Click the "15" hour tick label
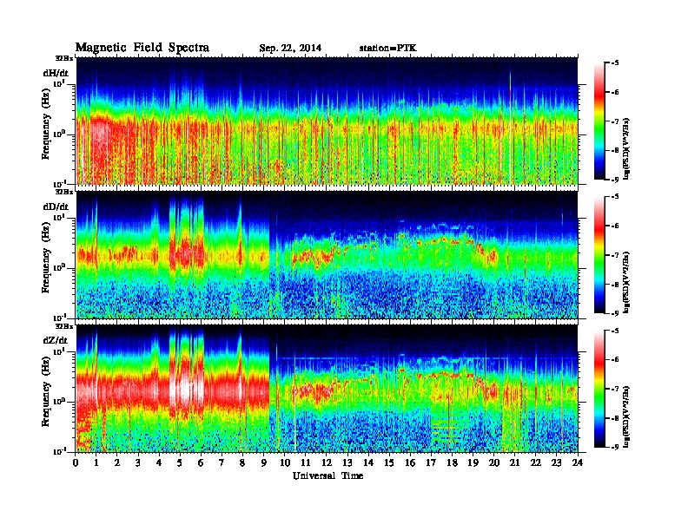688x531 pixels. [x=389, y=462]
